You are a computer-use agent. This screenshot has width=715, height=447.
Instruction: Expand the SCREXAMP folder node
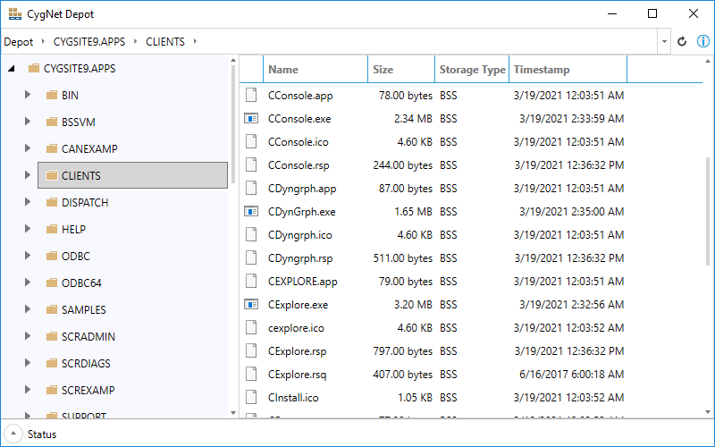(28, 390)
